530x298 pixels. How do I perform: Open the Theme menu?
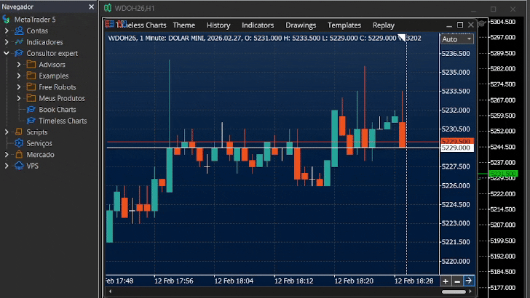coord(184,25)
